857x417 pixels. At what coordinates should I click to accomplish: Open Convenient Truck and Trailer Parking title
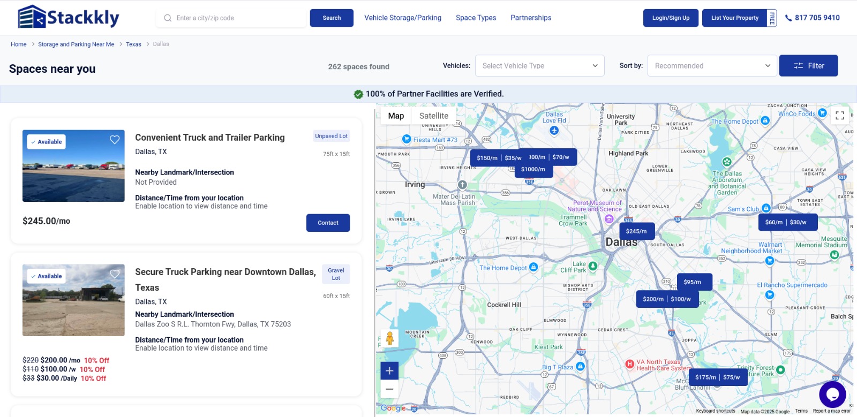[210, 138]
